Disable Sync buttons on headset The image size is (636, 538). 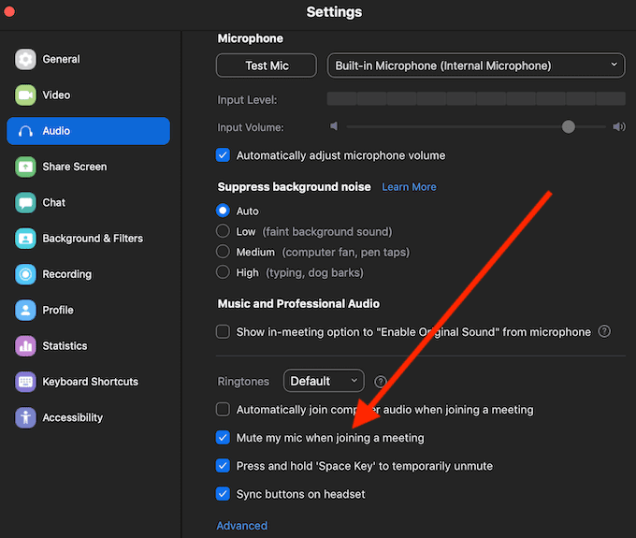coord(223,493)
